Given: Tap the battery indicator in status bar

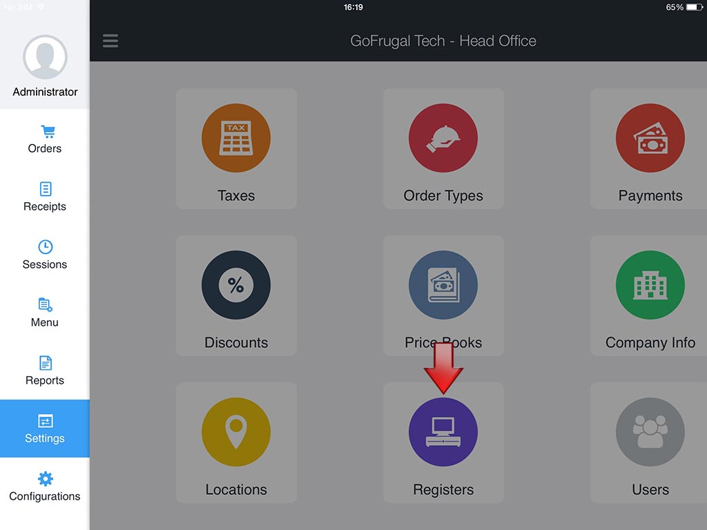Looking at the screenshot, I should click(x=694, y=8).
